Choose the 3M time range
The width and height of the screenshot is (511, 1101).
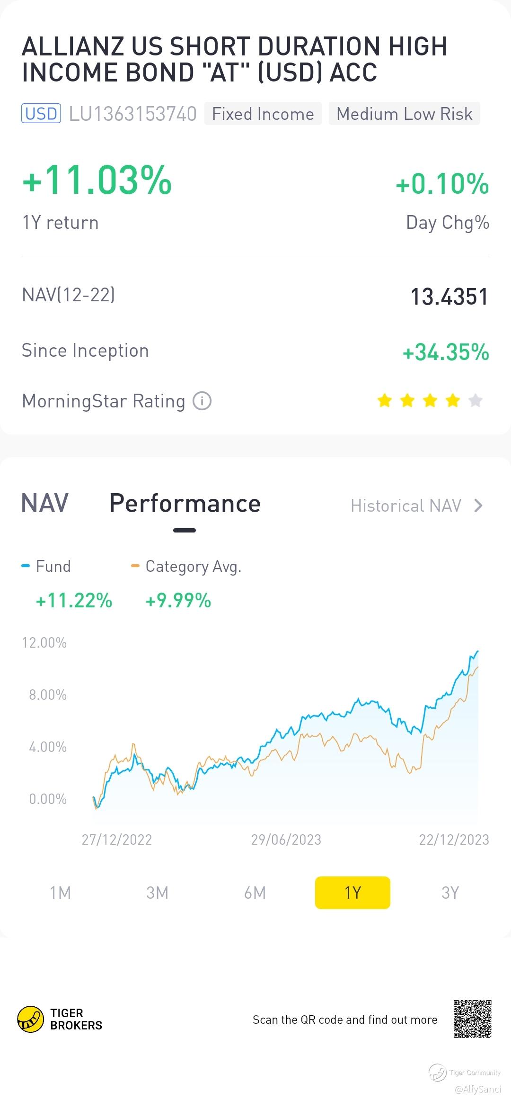point(158,893)
